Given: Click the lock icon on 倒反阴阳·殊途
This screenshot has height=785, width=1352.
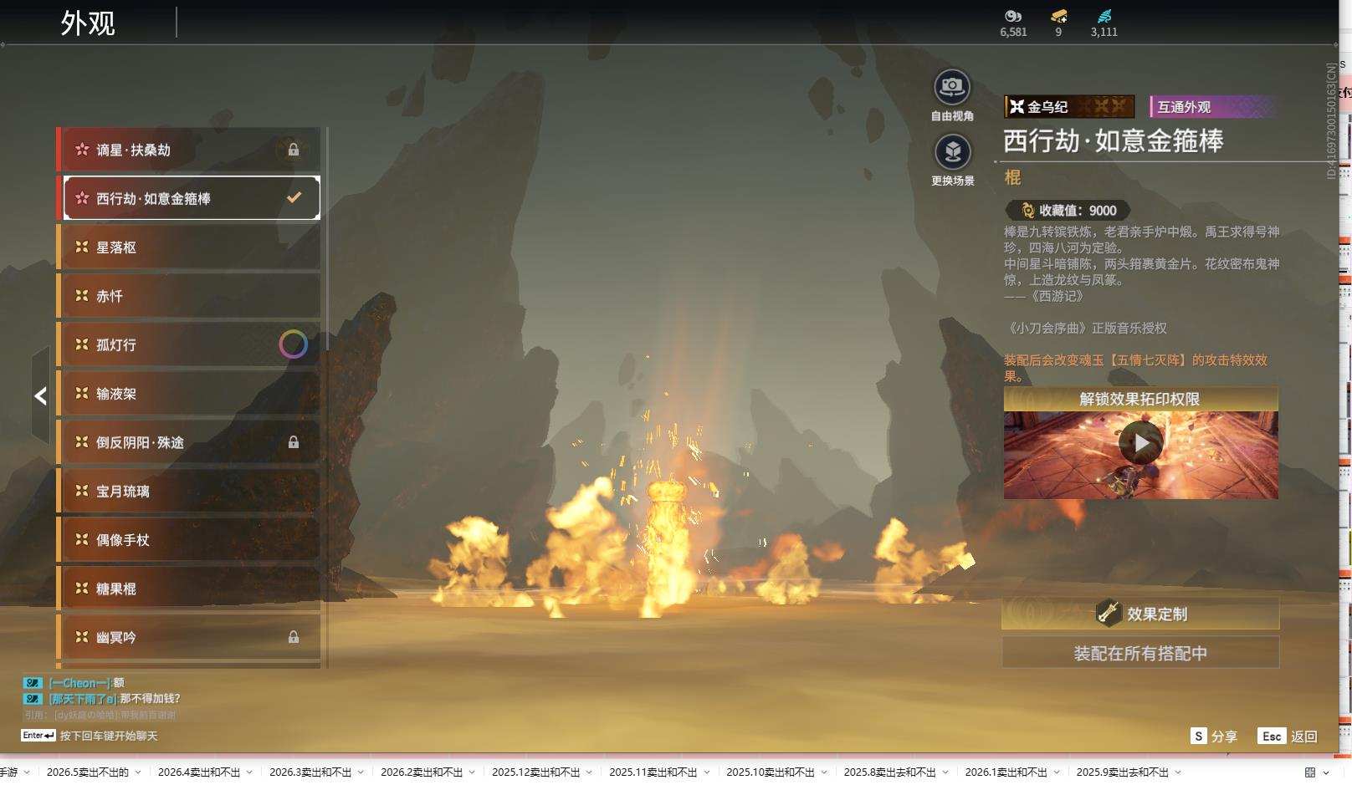Looking at the screenshot, I should pyautogui.click(x=294, y=442).
